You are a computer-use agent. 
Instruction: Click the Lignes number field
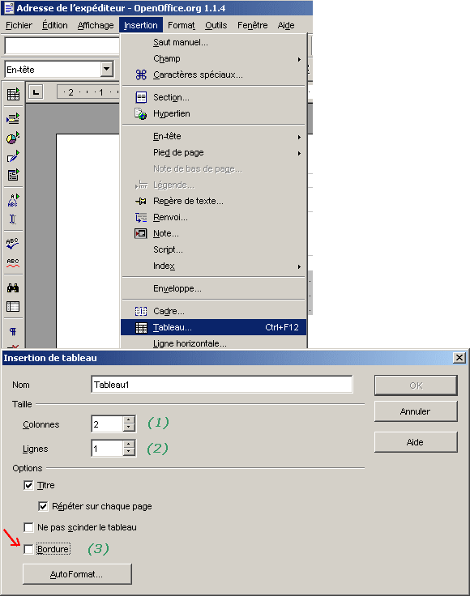[107, 449]
